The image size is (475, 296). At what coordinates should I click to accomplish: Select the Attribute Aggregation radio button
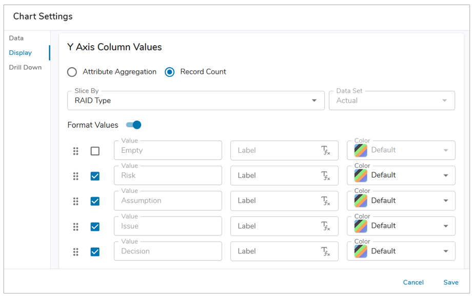point(72,72)
